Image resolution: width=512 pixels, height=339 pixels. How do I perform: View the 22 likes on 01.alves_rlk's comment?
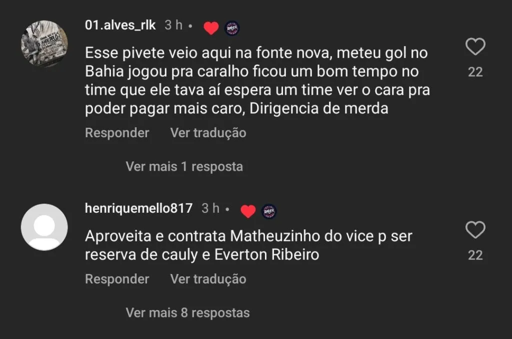[x=475, y=72]
